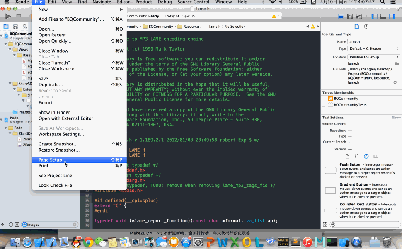Viewport: 402px width, 249px height.
Task: Click the images filter field
Action: point(46,224)
